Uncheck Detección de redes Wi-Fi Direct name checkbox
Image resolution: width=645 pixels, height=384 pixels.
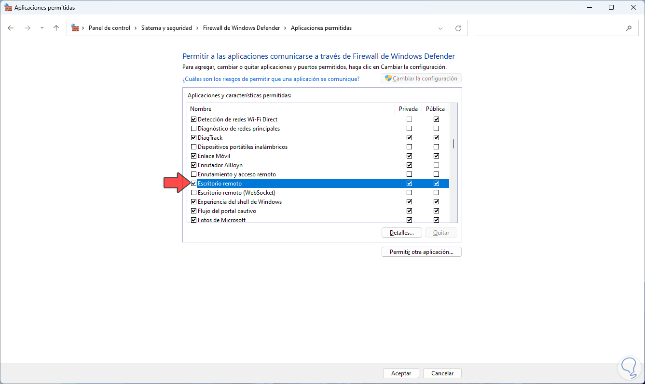(194, 119)
